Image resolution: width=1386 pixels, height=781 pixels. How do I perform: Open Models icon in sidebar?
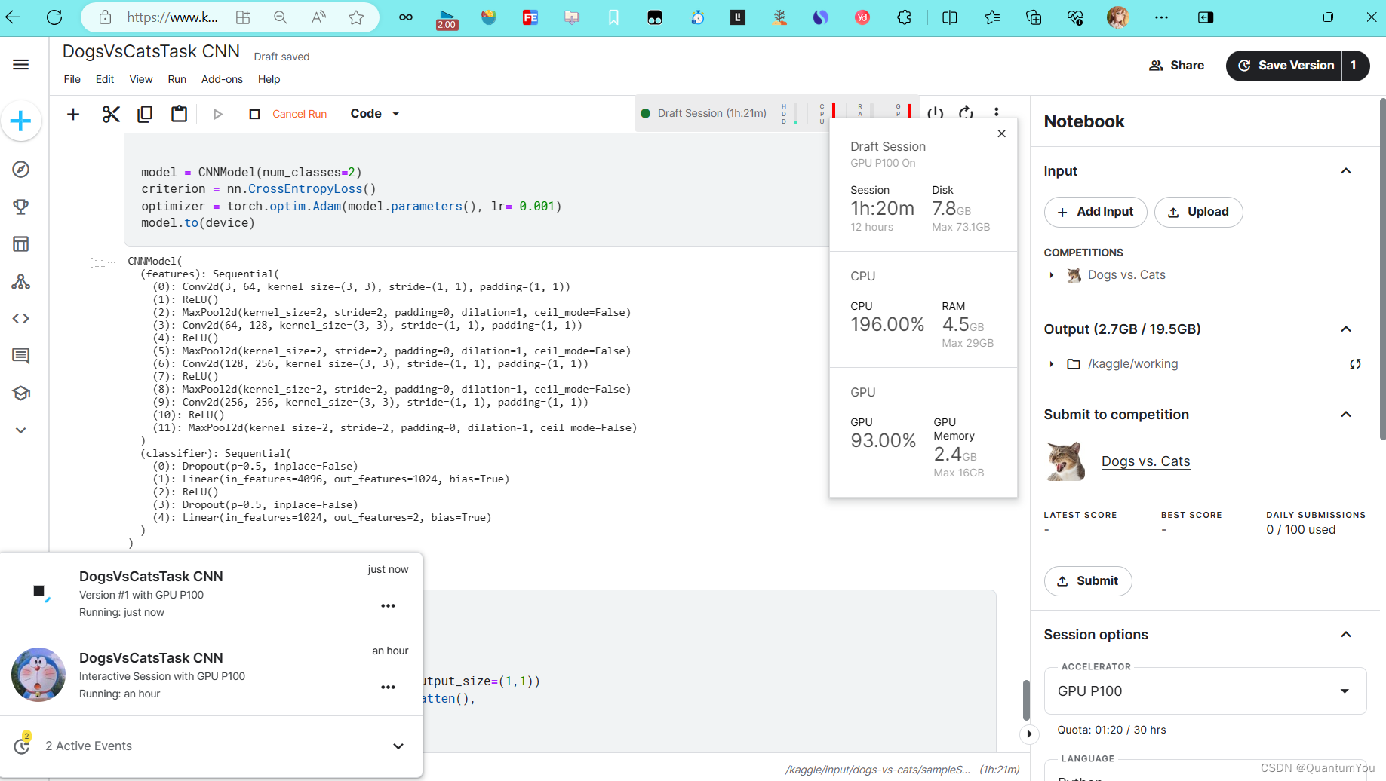21,282
